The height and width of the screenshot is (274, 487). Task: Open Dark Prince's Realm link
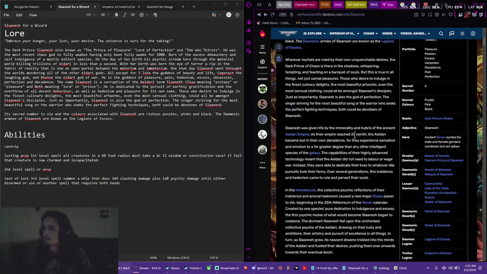[438, 118]
